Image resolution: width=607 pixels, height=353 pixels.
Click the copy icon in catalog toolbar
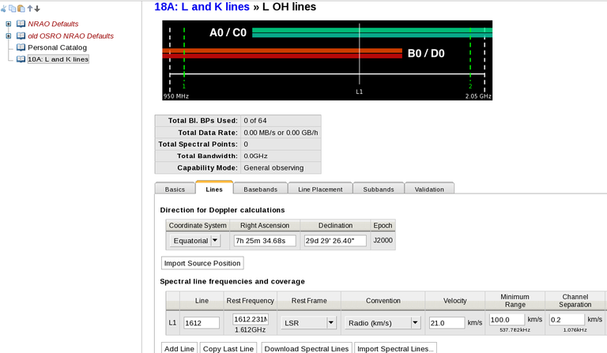point(13,8)
